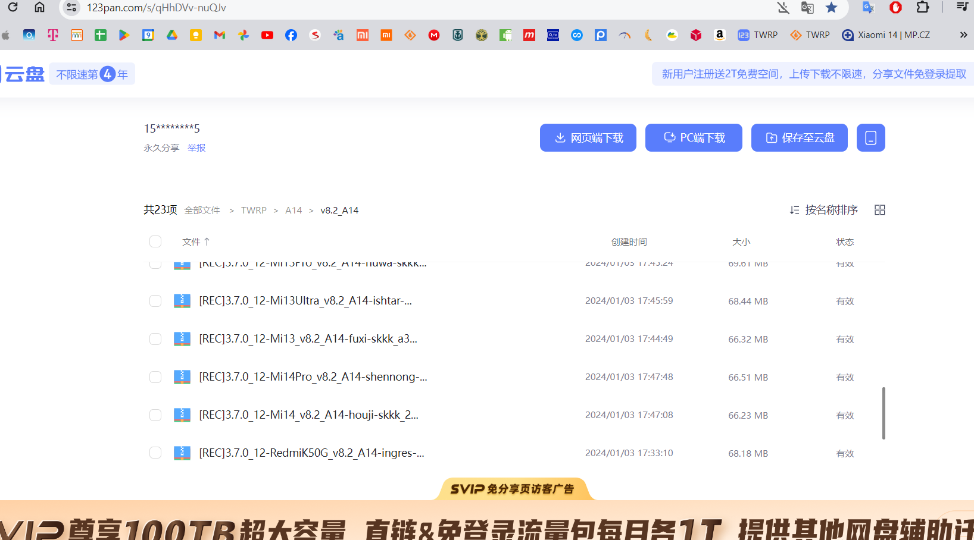Open the Google Drive bookmark icon
Screen dimensions: 974x540
point(172,35)
